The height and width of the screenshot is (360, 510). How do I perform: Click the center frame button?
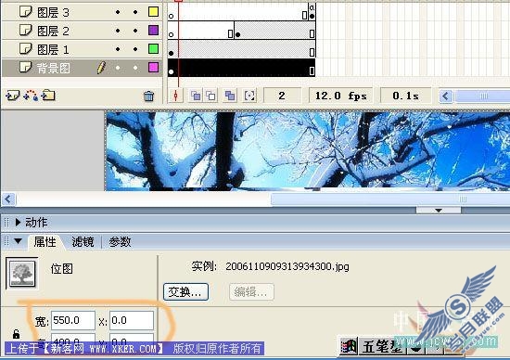[175, 96]
